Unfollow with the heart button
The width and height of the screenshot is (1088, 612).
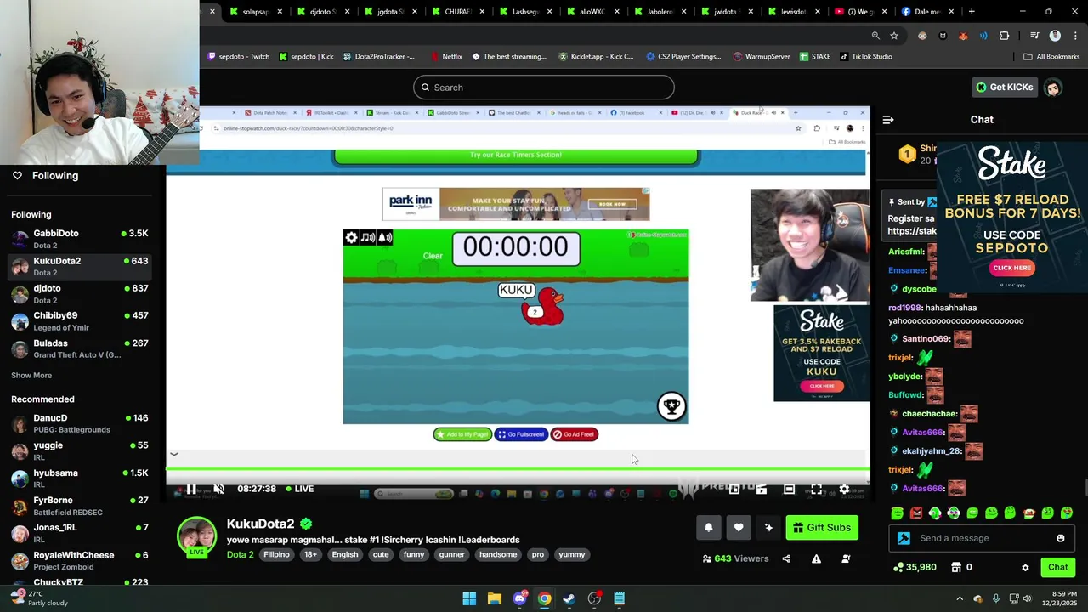(x=739, y=528)
